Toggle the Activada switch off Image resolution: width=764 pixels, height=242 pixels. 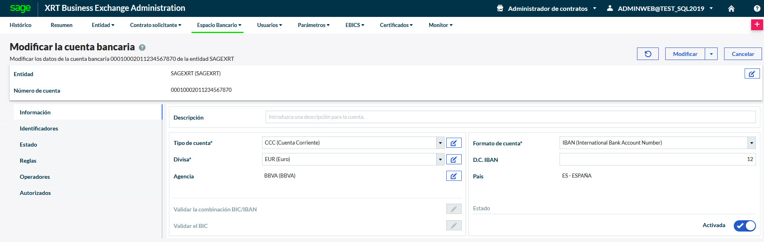pyautogui.click(x=744, y=225)
